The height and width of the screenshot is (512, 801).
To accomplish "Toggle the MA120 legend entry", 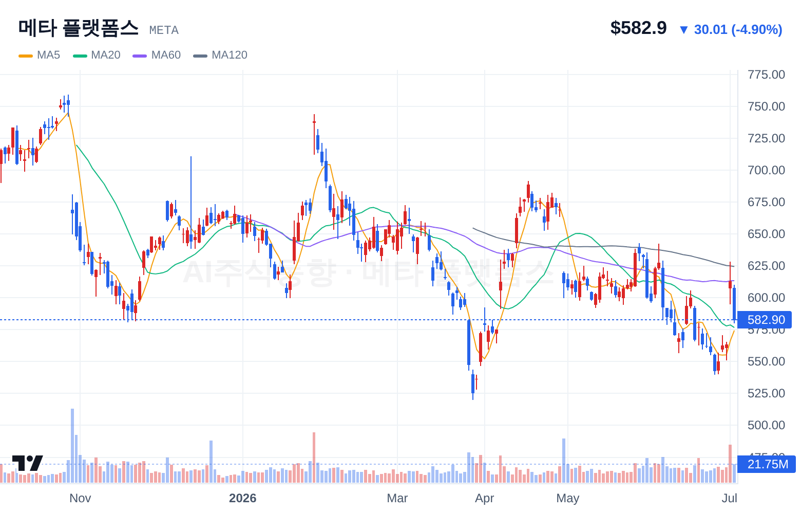I will pyautogui.click(x=220, y=55).
